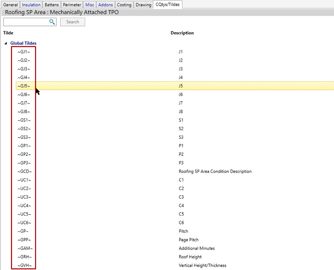This screenshot has width=334, height=270.
Task: Select the ~GAM~ Additional Minutes row
Action: click(25, 248)
